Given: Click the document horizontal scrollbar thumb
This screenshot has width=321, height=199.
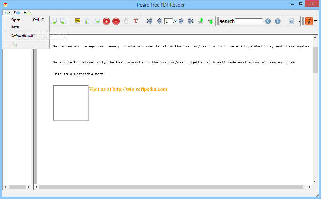Looking at the screenshot, I should coord(171,187).
